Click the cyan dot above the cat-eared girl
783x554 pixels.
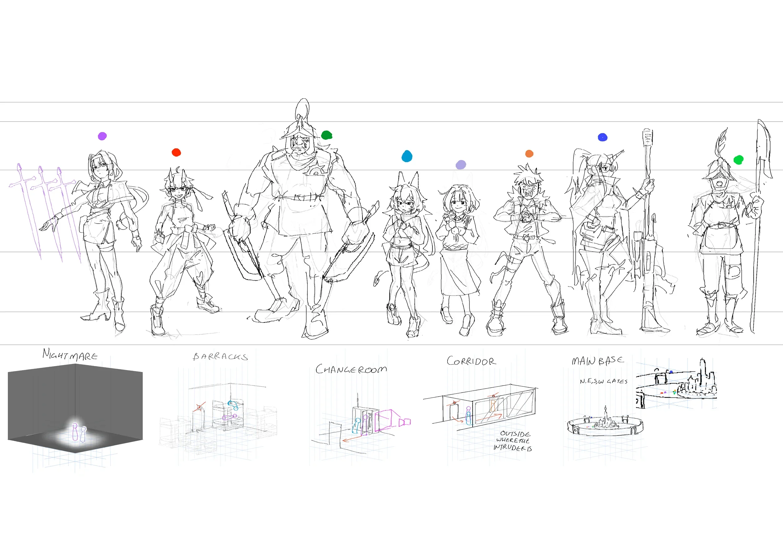point(407,156)
